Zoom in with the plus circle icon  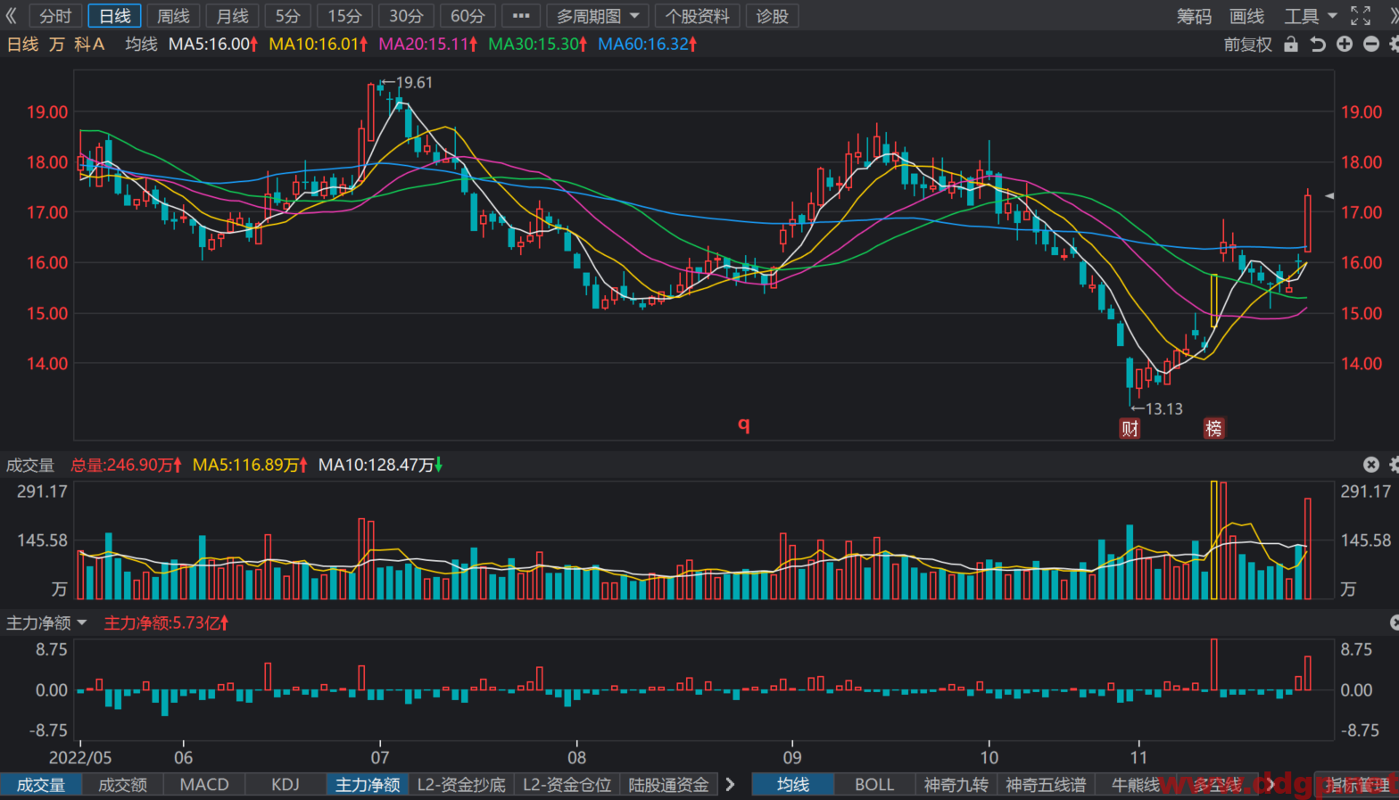tap(1345, 45)
